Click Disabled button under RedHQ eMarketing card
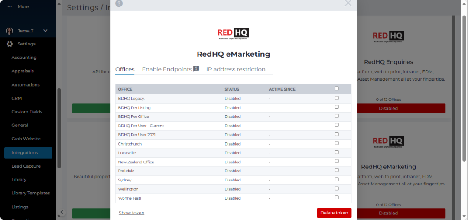This screenshot has height=220, width=468. tap(388, 213)
